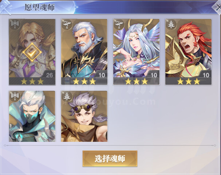The height and width of the screenshot is (175, 221).
Task: Click the 选择魂师 confirm button
Action: pyautogui.click(x=110, y=159)
